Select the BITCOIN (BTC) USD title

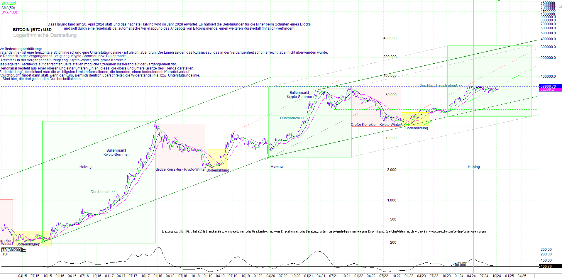tap(32, 29)
